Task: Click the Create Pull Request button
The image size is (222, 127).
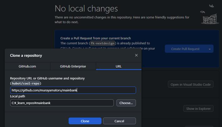Action: click(x=185, y=49)
